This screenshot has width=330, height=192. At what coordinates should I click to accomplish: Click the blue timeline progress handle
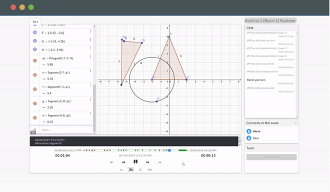click(169, 150)
